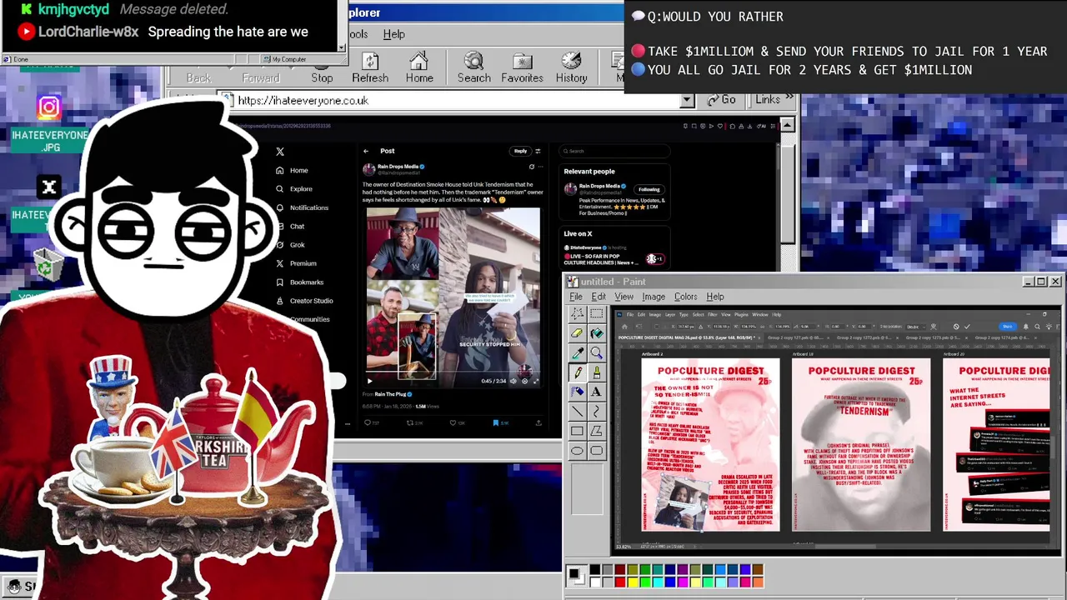
Task: Pick the black swatch in Paint palette
Action: point(594,570)
